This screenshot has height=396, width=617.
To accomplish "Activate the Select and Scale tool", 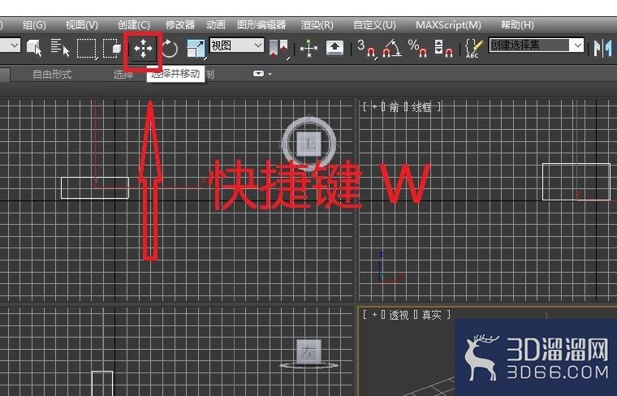I will [x=196, y=49].
